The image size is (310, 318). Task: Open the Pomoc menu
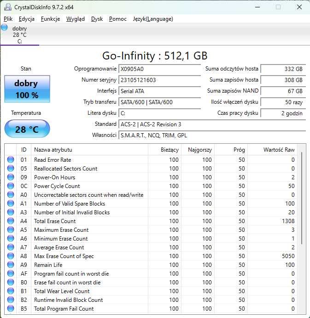pyautogui.click(x=118, y=19)
